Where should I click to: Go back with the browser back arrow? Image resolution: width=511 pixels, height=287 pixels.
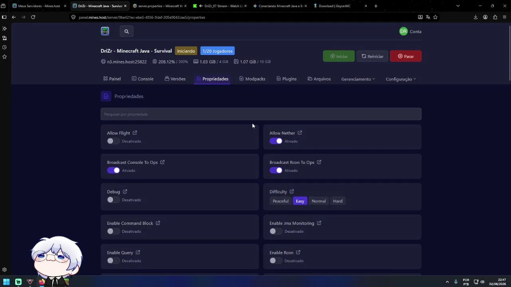tap(14, 17)
